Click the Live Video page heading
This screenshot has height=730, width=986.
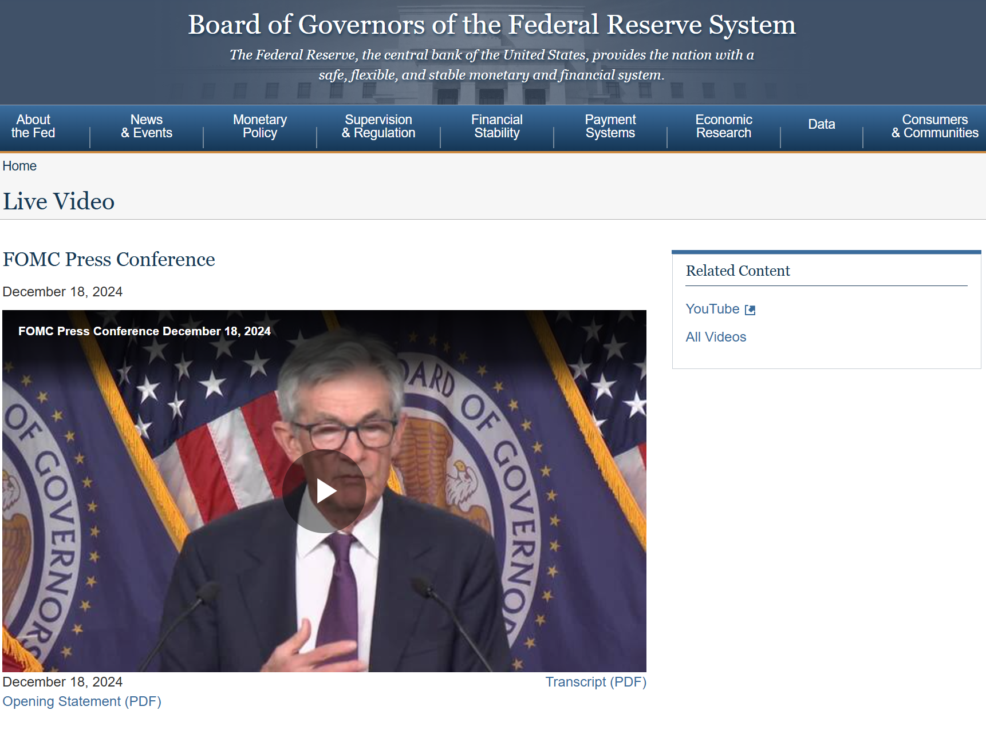pos(58,201)
